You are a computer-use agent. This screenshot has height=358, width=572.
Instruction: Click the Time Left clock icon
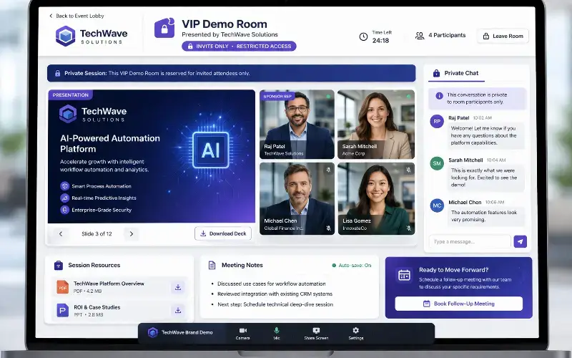point(363,37)
